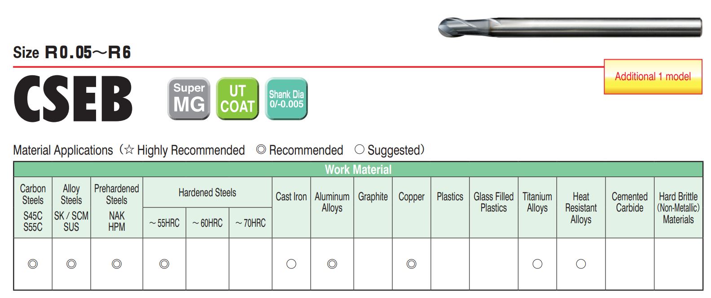The image size is (711, 298).
Task: Click the Super MG badge icon
Action: pyautogui.click(x=189, y=99)
